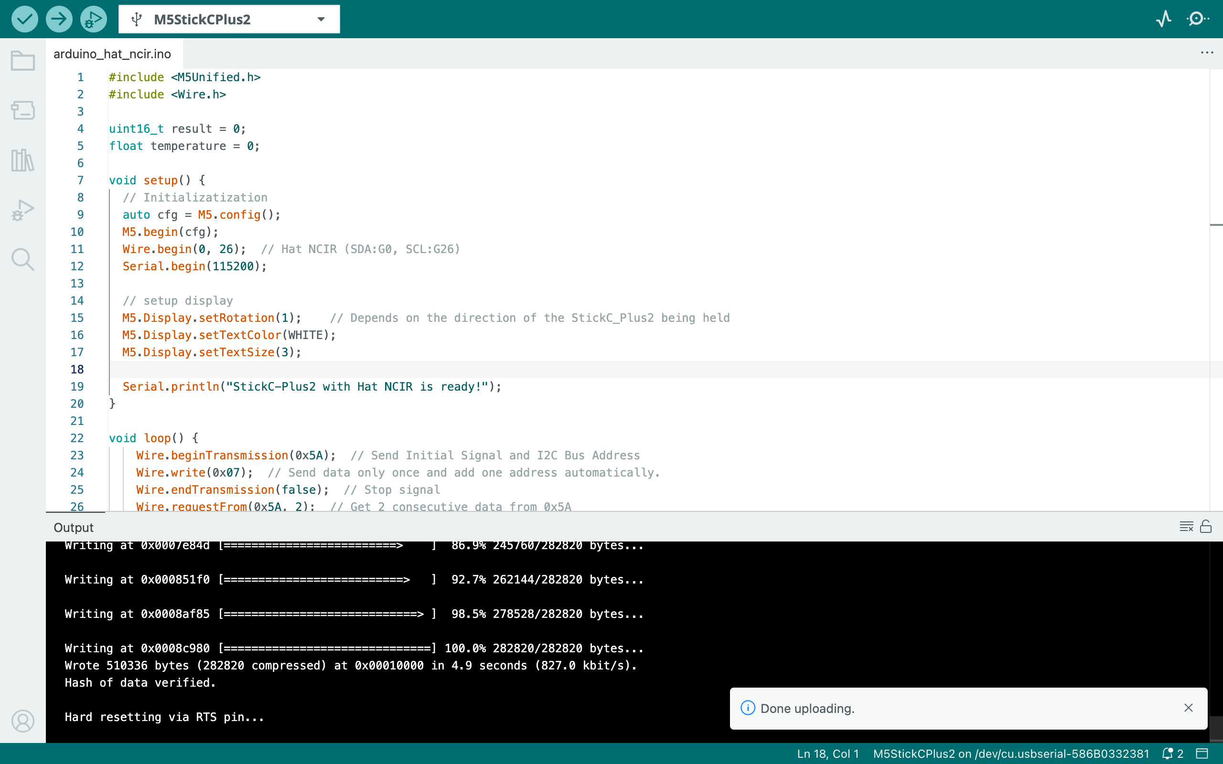The image size is (1223, 764).
Task: Clear the output console with clear icon
Action: point(1186,527)
